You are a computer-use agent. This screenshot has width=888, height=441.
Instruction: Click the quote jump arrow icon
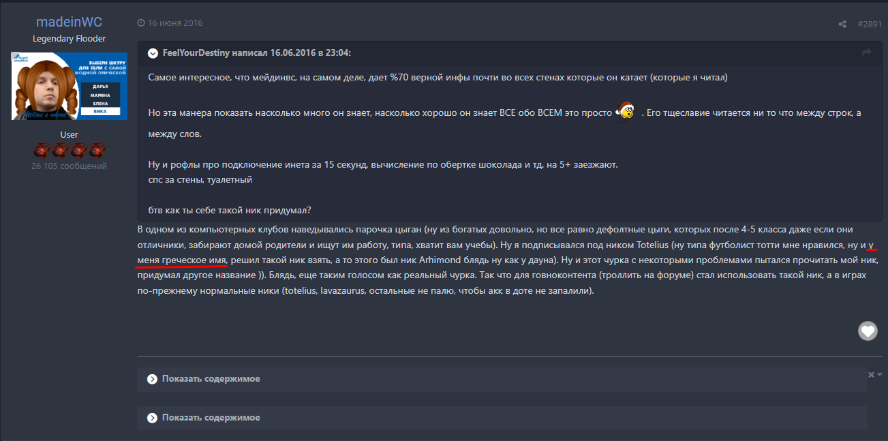pyautogui.click(x=867, y=53)
